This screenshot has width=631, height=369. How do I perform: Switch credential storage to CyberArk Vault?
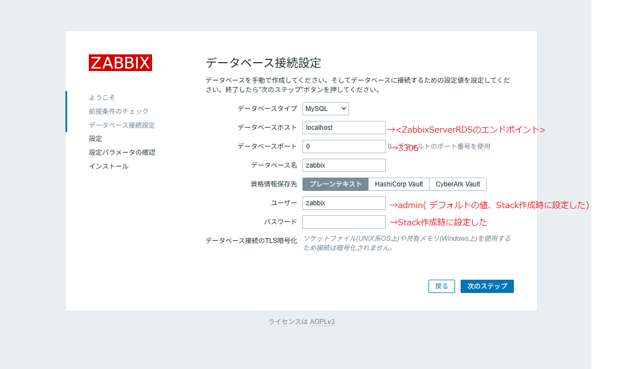pos(457,184)
